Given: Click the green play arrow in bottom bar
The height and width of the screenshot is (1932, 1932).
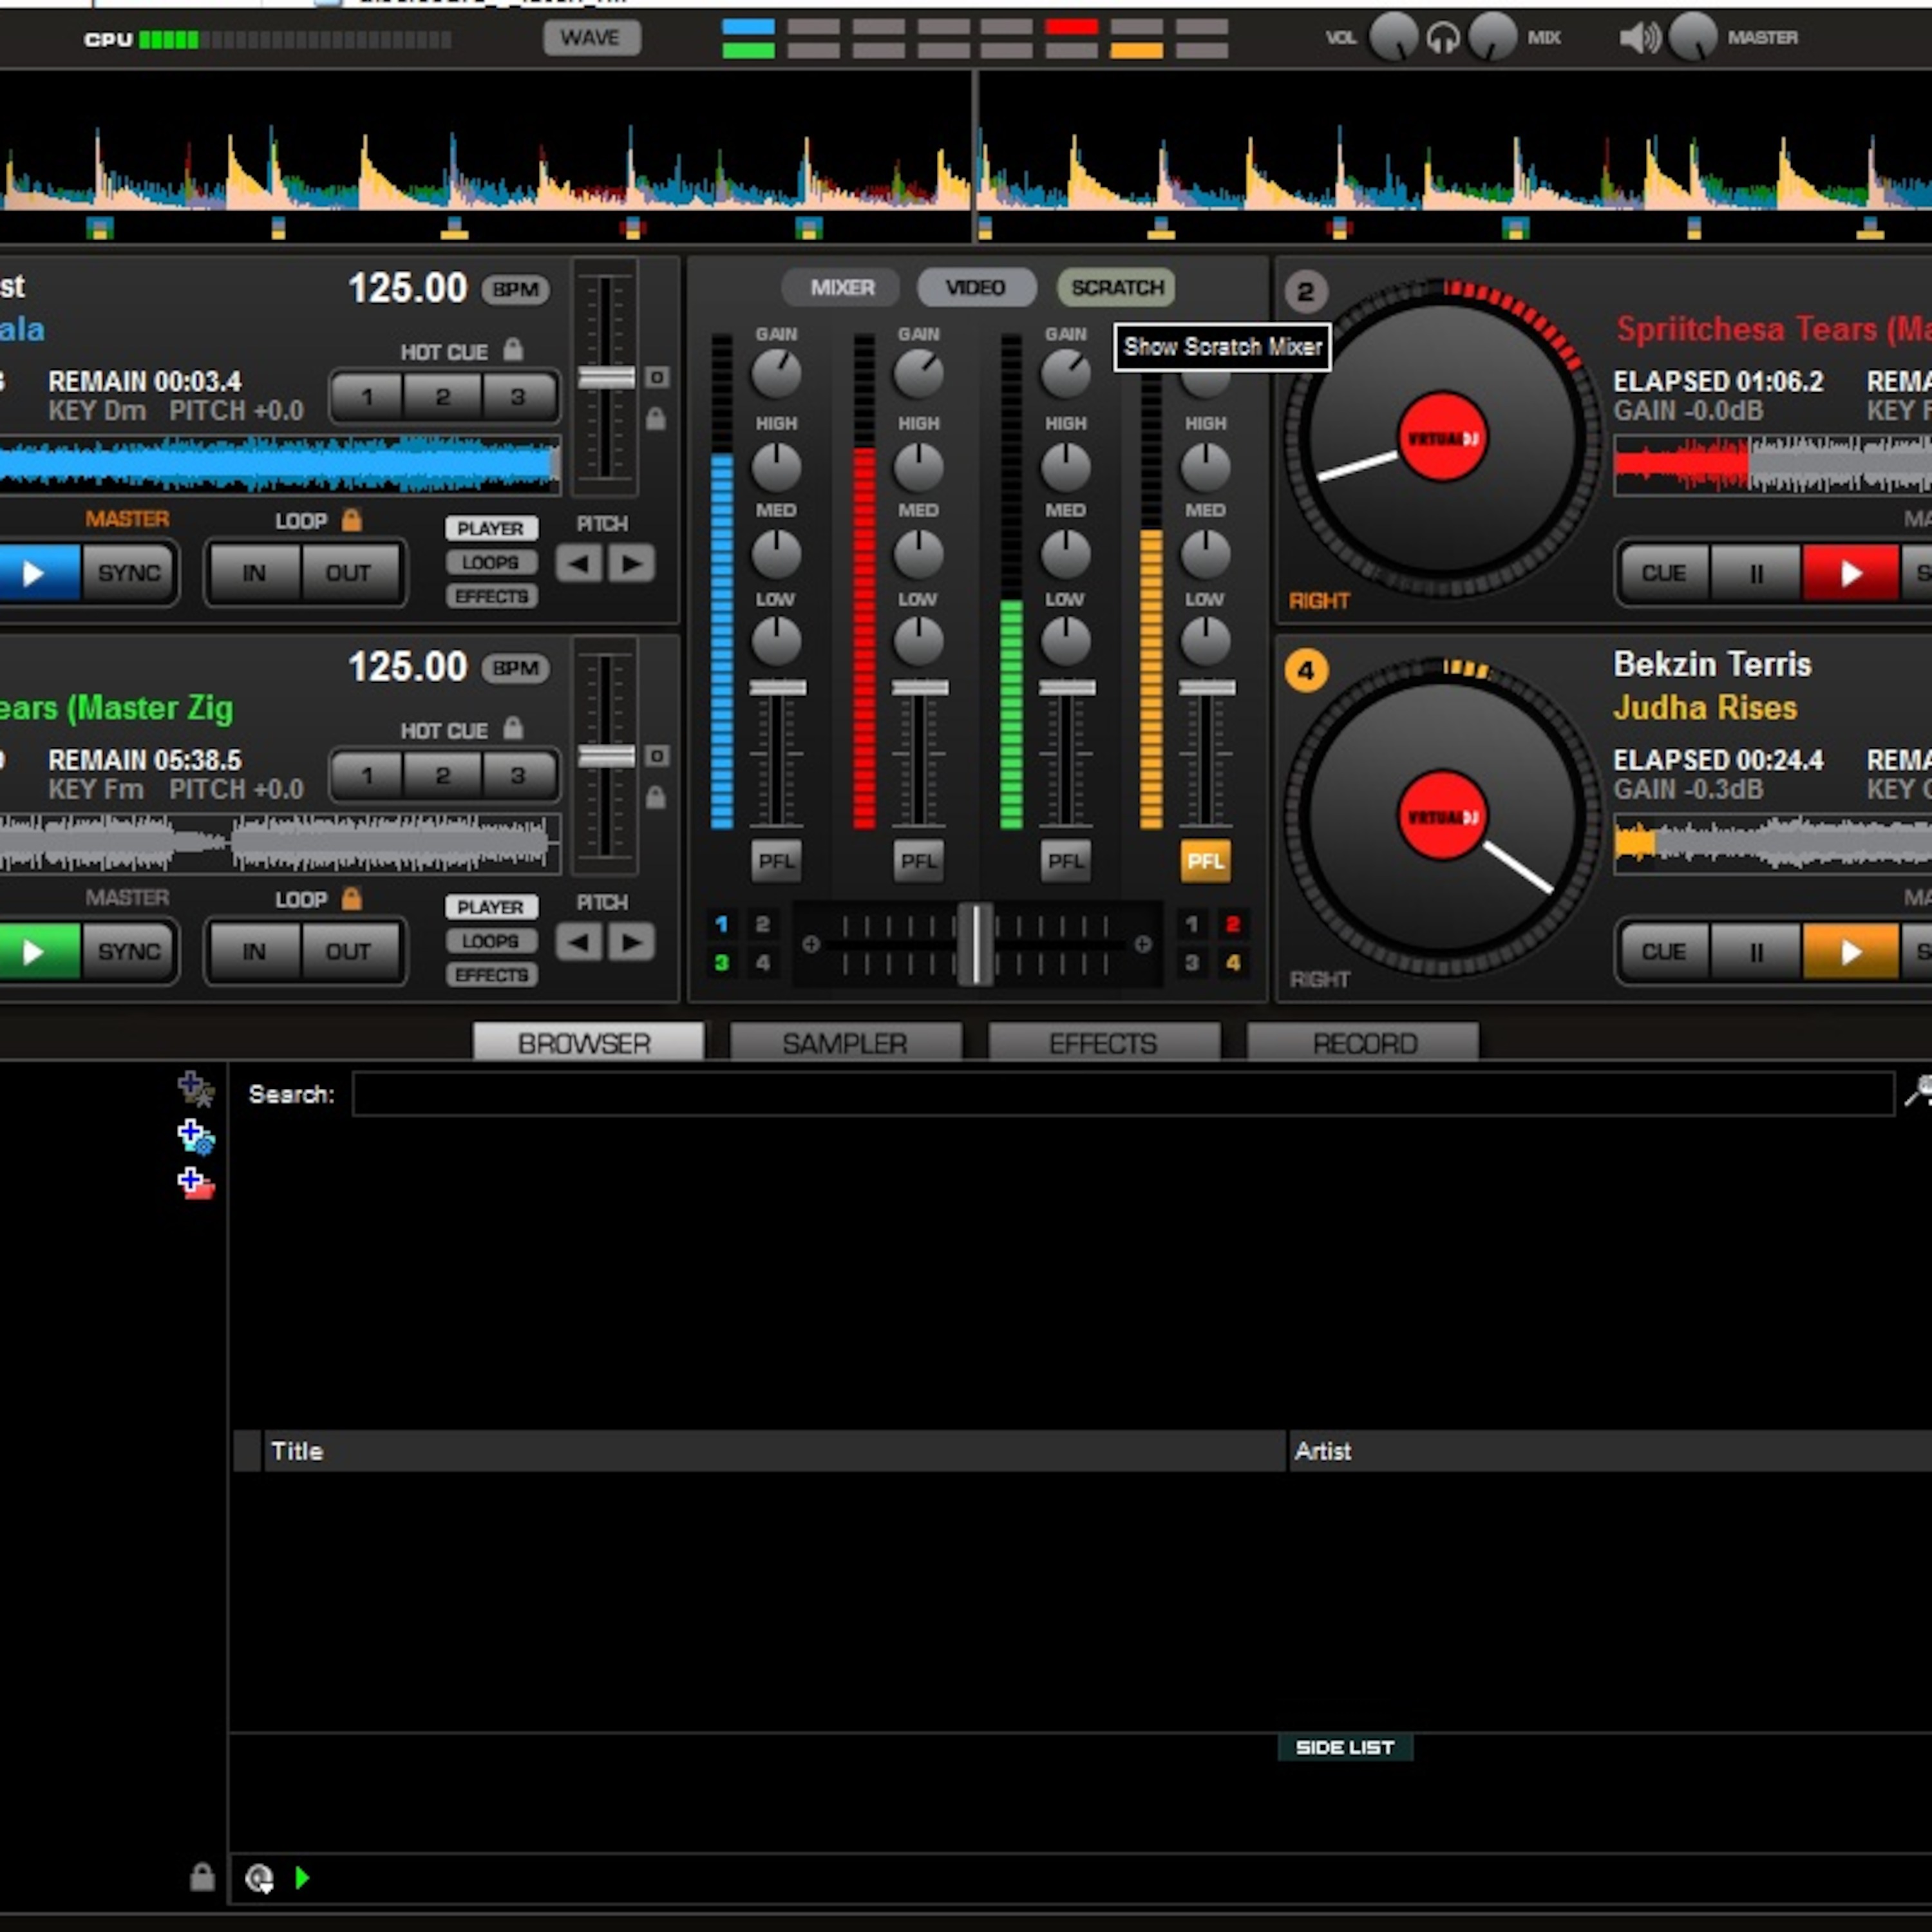Looking at the screenshot, I should point(302,1878).
